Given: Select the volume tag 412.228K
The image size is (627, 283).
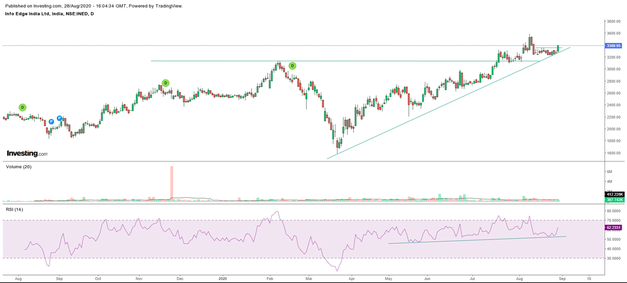Looking at the screenshot, I should pos(614,194).
